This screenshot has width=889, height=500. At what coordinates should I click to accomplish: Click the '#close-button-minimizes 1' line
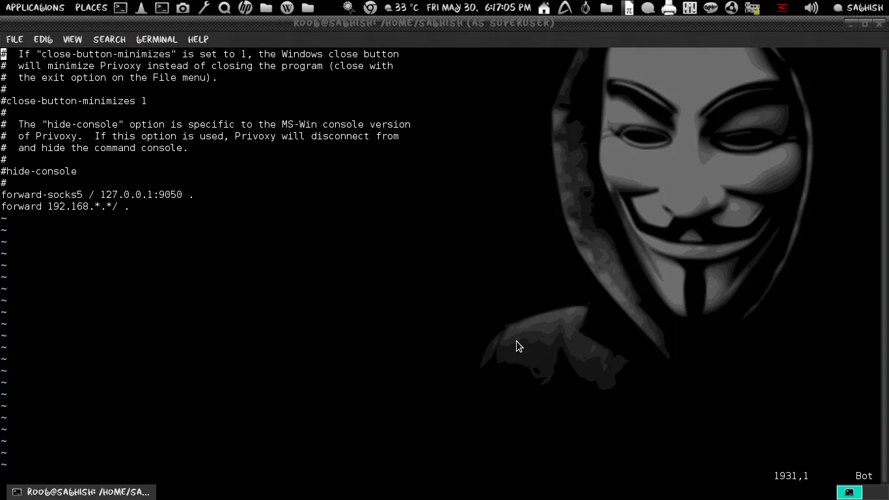(x=74, y=101)
